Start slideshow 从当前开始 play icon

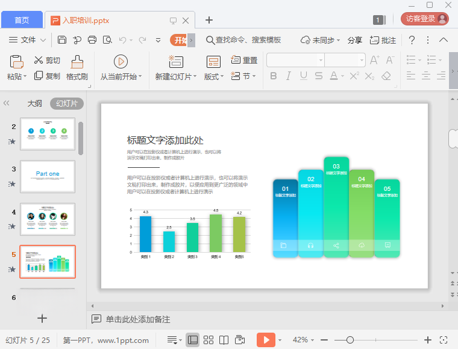pyautogui.click(x=121, y=62)
